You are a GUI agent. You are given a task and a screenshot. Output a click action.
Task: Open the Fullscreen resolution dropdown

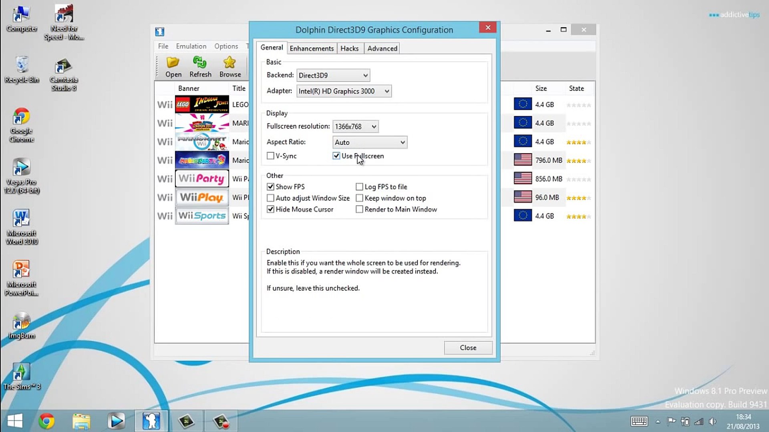(x=355, y=126)
